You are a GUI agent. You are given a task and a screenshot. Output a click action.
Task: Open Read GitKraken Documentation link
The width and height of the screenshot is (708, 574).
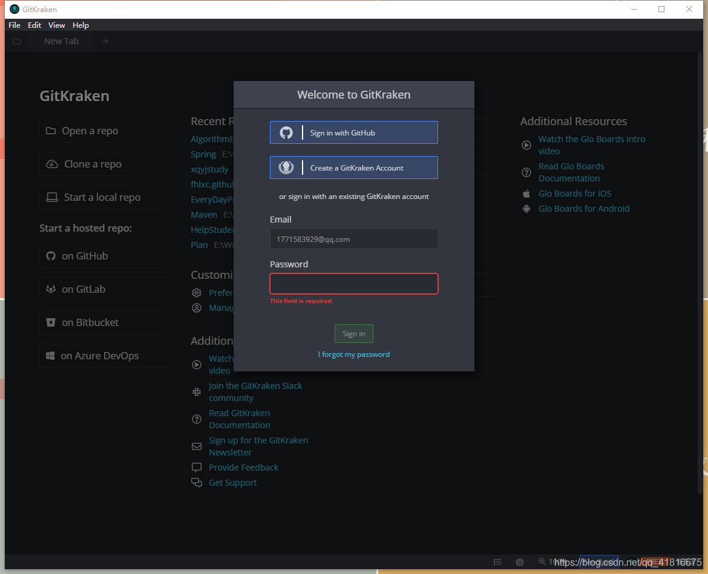pyautogui.click(x=239, y=419)
